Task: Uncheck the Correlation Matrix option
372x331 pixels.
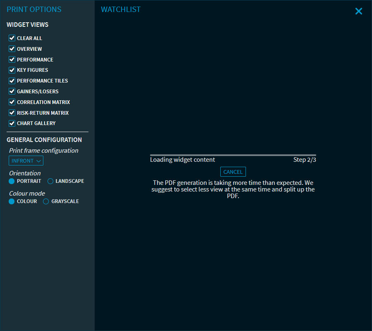Action: tap(12, 102)
